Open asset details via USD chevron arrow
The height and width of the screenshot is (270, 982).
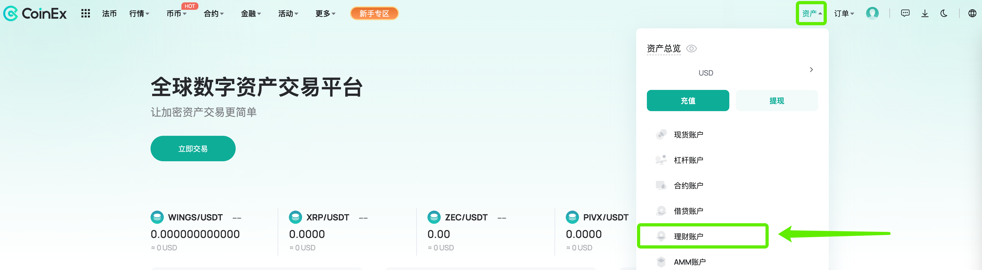[811, 69]
